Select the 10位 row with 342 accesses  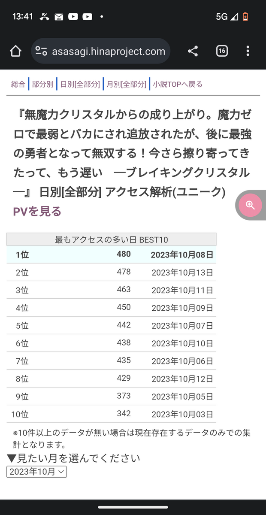[112, 414]
